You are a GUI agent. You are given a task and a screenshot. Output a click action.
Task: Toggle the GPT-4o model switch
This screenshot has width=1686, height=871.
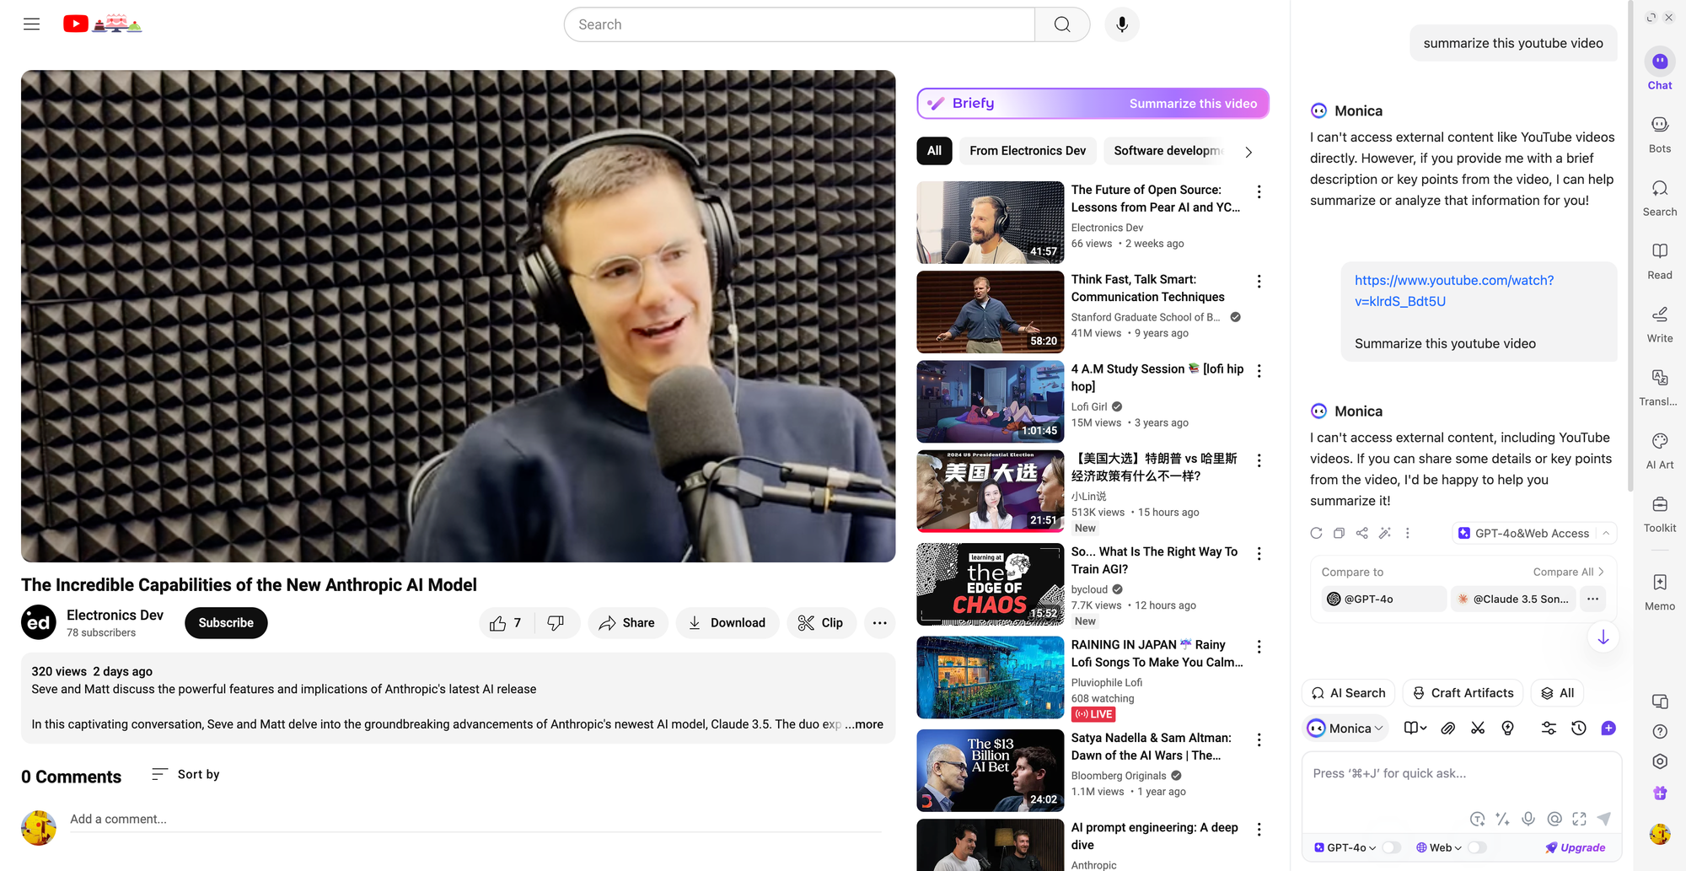[x=1391, y=847]
